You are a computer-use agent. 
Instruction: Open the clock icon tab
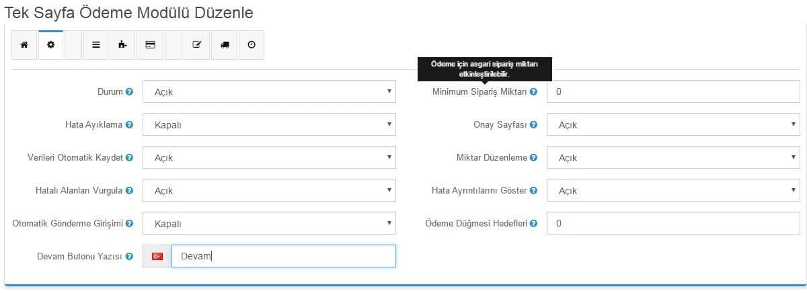(x=252, y=45)
